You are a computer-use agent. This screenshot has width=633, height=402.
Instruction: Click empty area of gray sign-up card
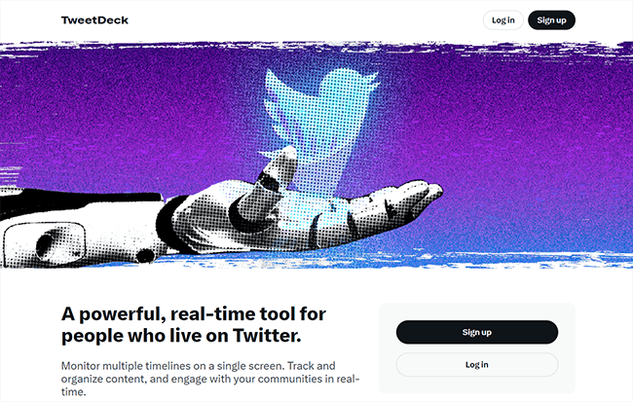click(477, 311)
